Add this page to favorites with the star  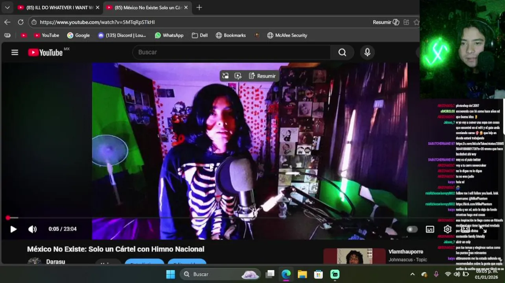pos(417,22)
